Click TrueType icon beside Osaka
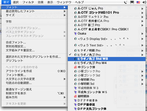147x111 pixels. (75, 34)
